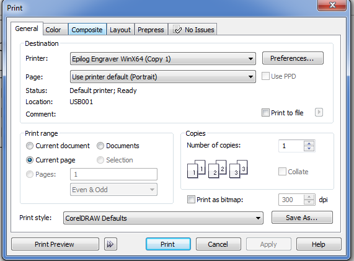Click the 300 dpi input field
This screenshot has height=261, width=354.
(291, 200)
